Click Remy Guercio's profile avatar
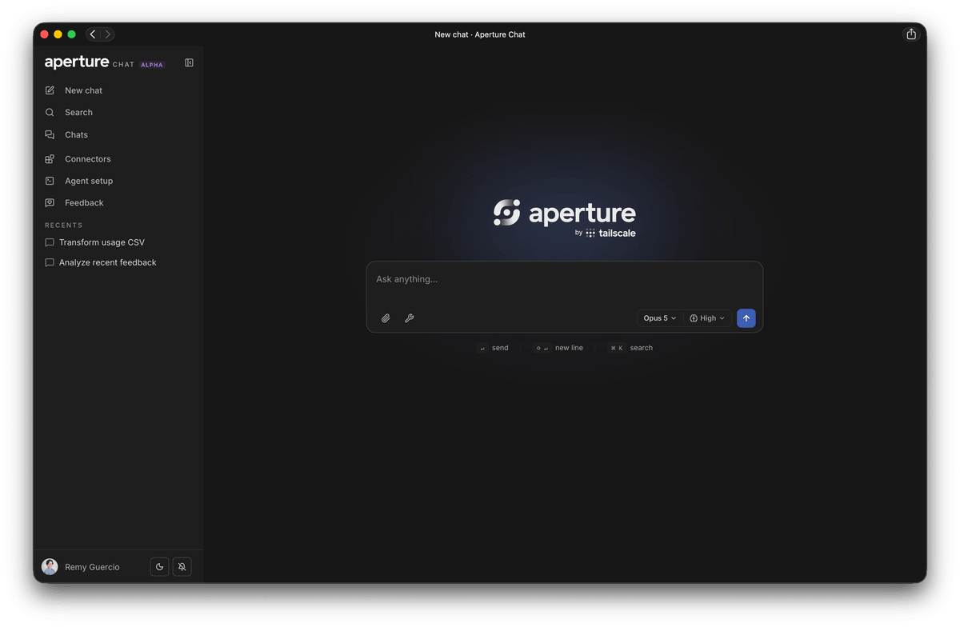 click(50, 567)
